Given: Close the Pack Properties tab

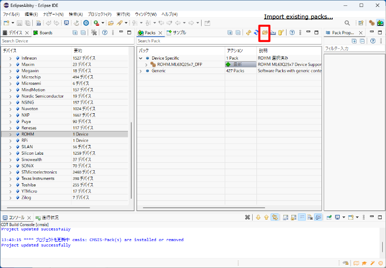Looking at the screenshot, I should [x=361, y=33].
